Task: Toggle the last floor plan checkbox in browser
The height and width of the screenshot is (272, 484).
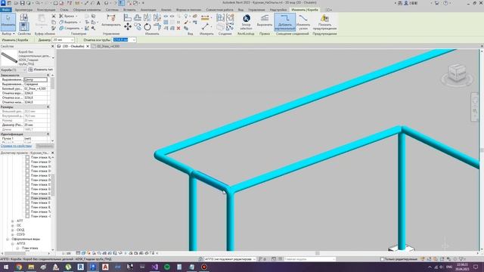Action: (27, 216)
